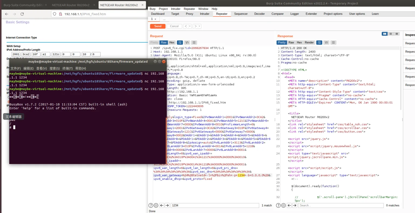Open the tracking protection shield icon
The image size is (415, 213).
coord(55,14)
